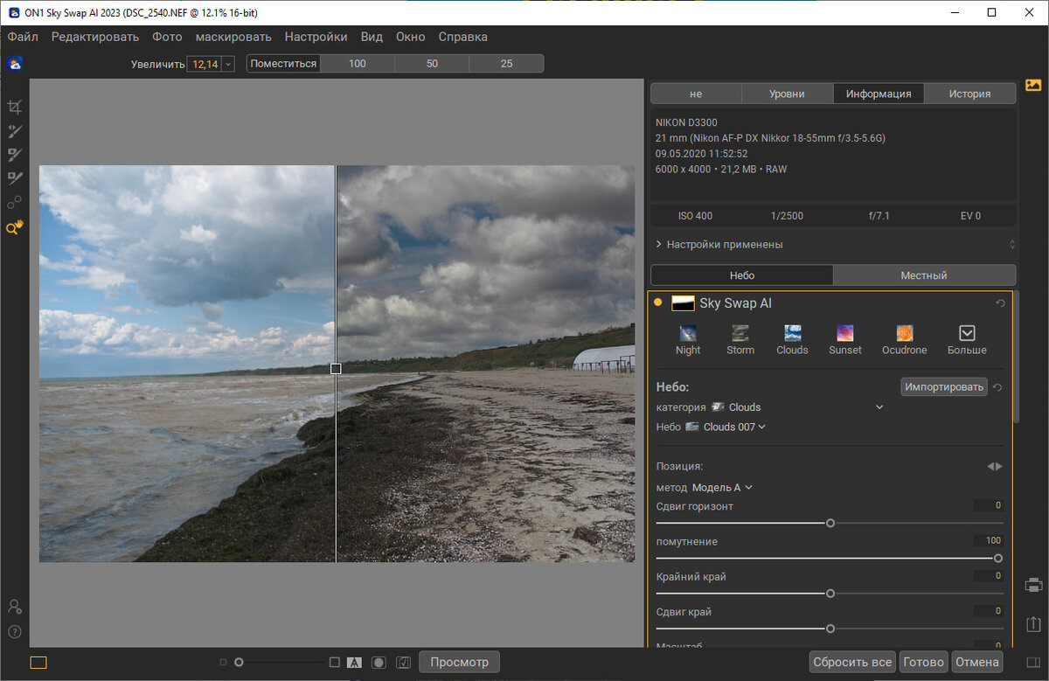Screen dimensions: 1049x681
Task: Open the маскировать menu
Action: (x=233, y=37)
